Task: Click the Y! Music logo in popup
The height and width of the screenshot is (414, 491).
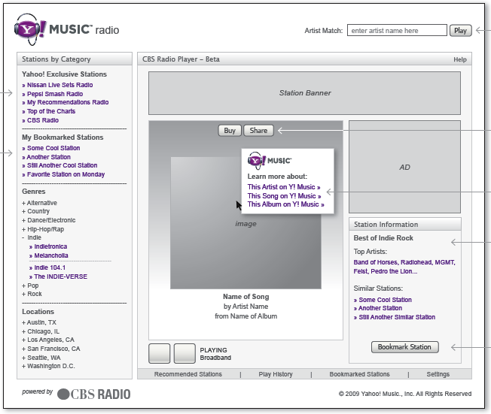Action: [x=270, y=160]
